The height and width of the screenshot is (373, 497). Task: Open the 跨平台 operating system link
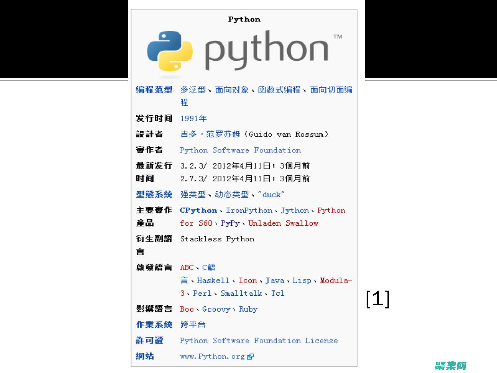pos(192,325)
